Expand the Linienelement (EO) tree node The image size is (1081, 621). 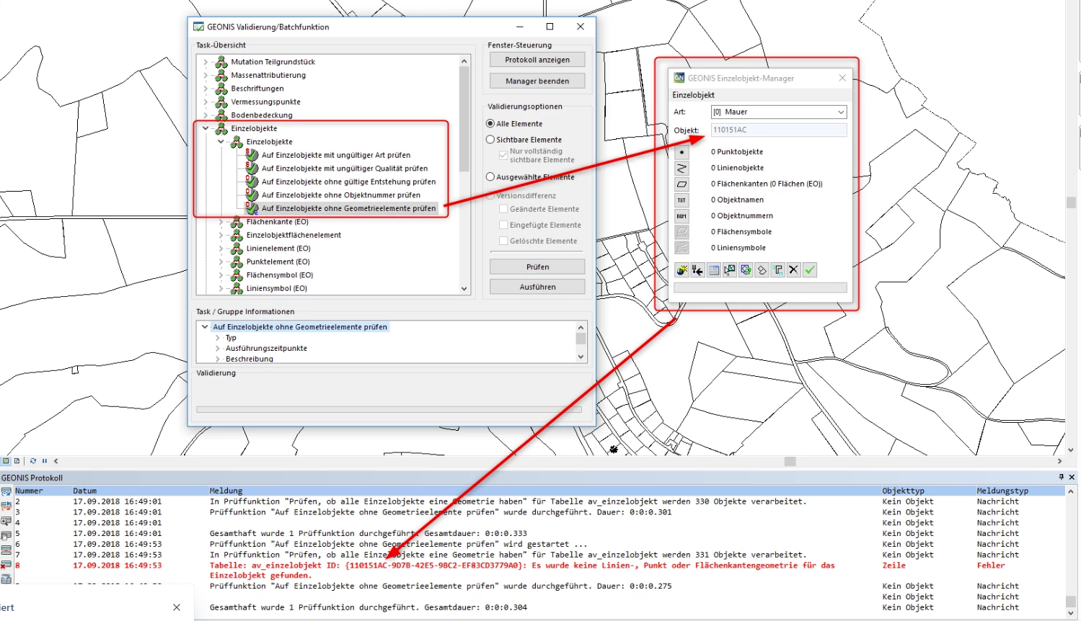[x=221, y=249]
